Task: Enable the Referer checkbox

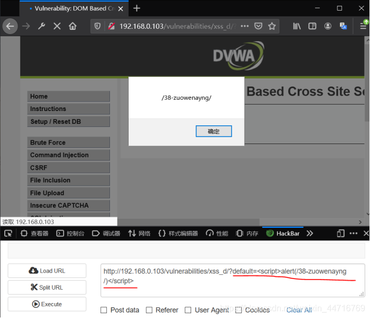Action: (x=149, y=310)
